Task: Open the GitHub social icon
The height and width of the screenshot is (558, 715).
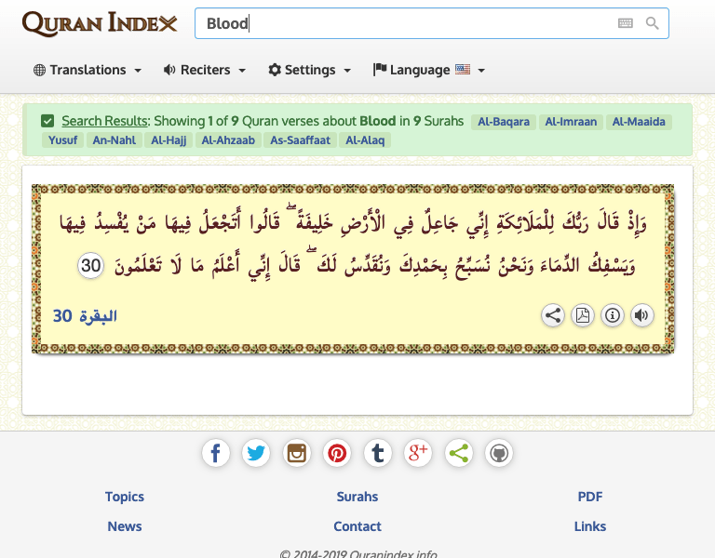Action: pos(499,453)
